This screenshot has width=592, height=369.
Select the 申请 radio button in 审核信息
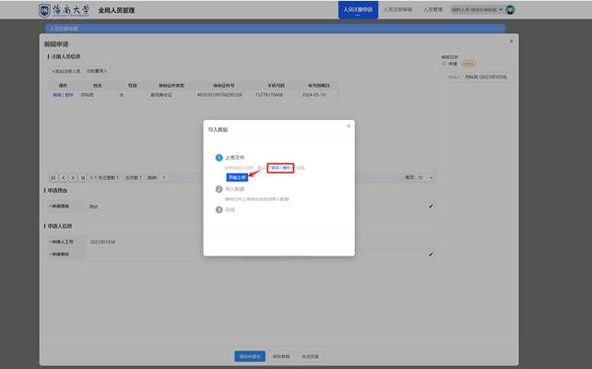pyautogui.click(x=444, y=64)
